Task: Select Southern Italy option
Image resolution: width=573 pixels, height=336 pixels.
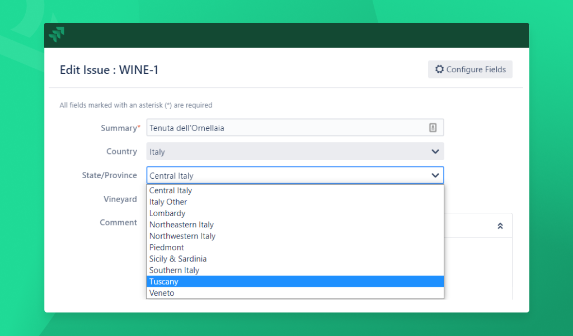Action: [x=295, y=270]
